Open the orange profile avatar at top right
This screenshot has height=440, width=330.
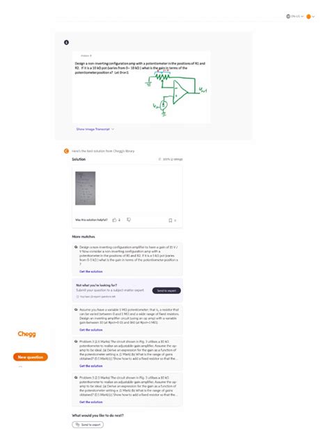(308, 17)
